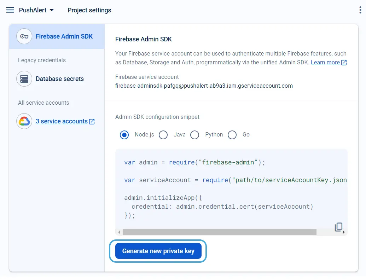
Task: Copy the code snippet with copy icon
Action: click(x=338, y=227)
